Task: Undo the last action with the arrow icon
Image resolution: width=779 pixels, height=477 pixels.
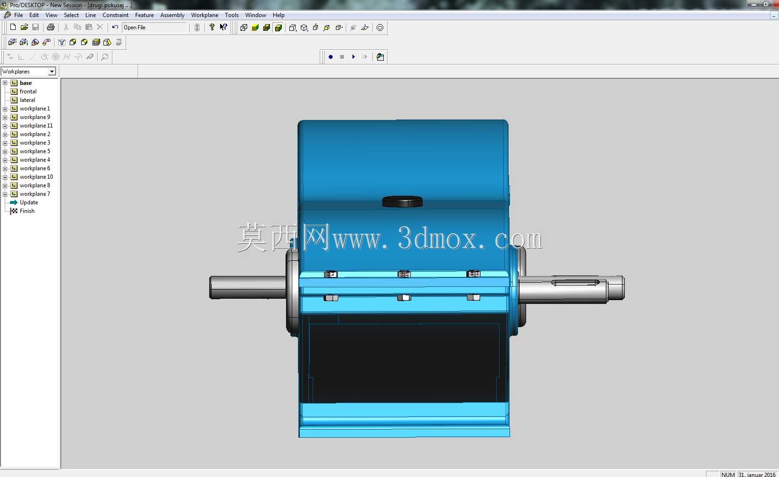Action: tap(115, 28)
